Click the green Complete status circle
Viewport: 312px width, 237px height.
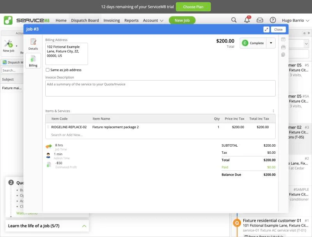245,43
